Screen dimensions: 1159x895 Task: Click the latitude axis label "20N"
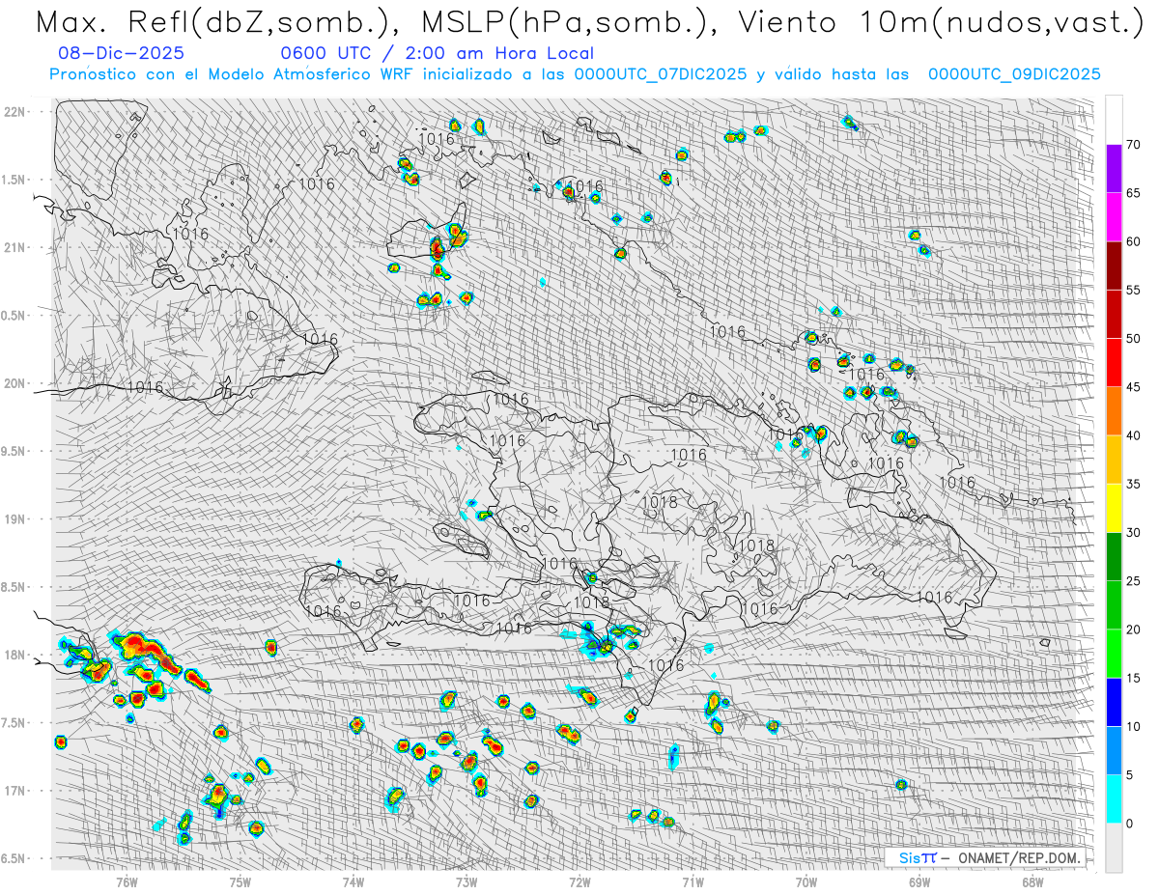[x=15, y=383]
